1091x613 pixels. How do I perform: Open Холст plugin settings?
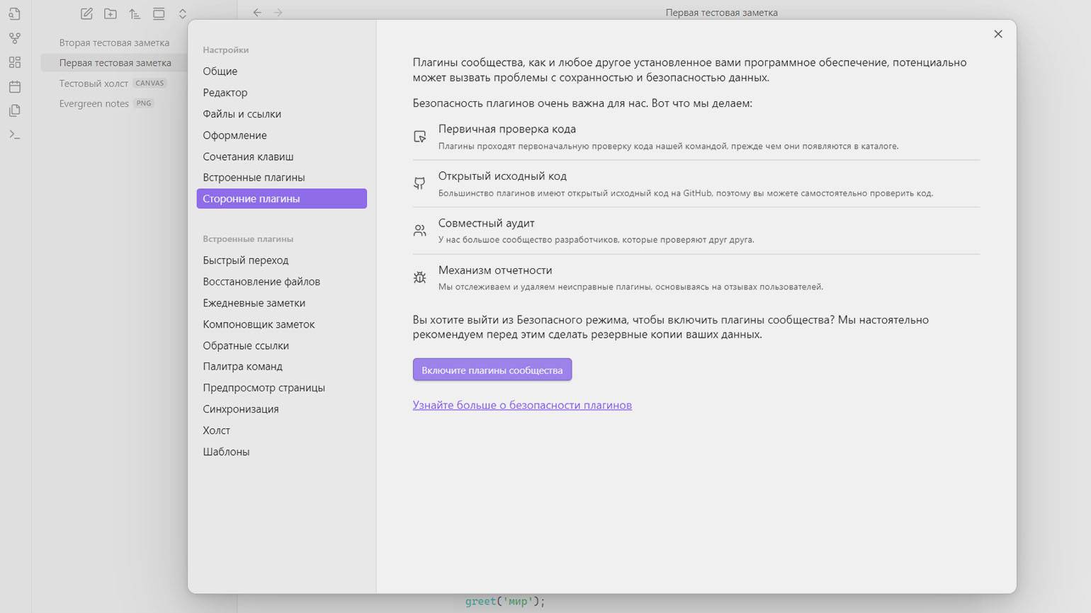(282, 430)
